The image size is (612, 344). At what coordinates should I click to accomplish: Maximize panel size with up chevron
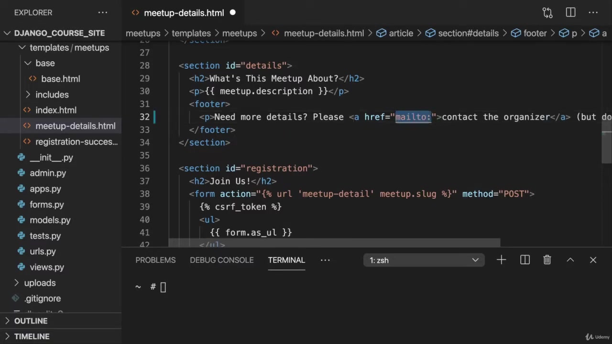click(x=570, y=260)
